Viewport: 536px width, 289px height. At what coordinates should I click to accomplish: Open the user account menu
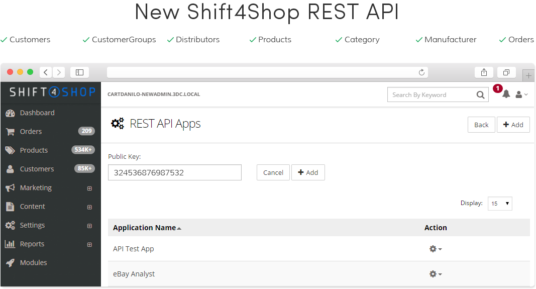pos(521,94)
